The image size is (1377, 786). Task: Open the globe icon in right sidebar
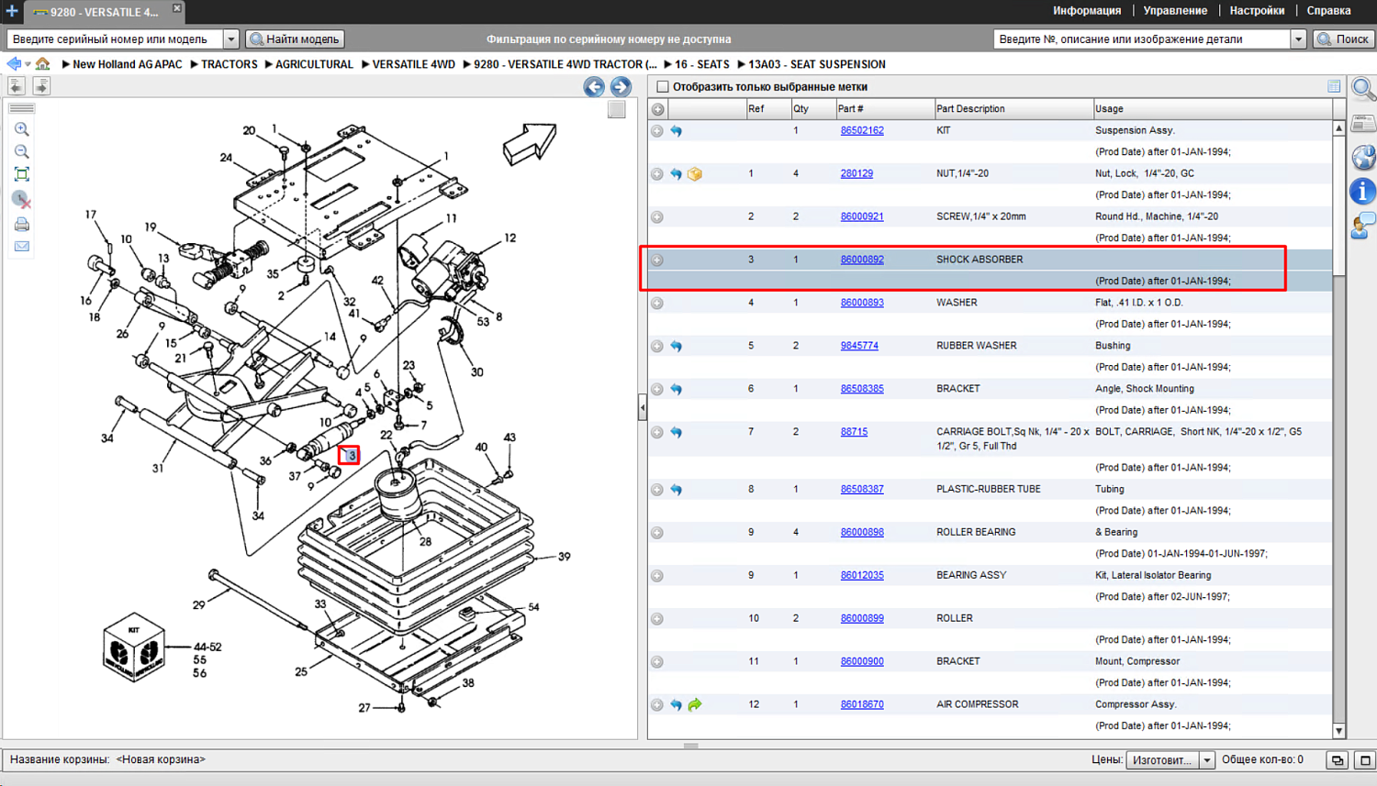pos(1363,157)
